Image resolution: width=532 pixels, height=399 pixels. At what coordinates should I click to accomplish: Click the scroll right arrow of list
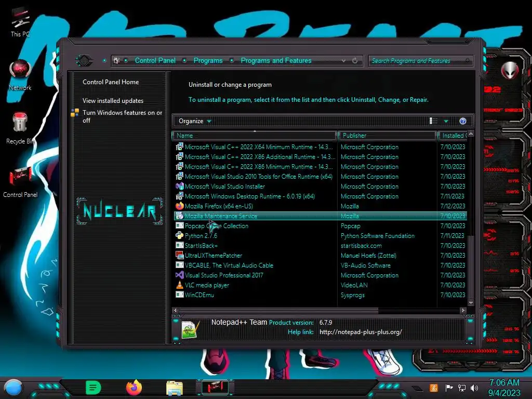463,310
